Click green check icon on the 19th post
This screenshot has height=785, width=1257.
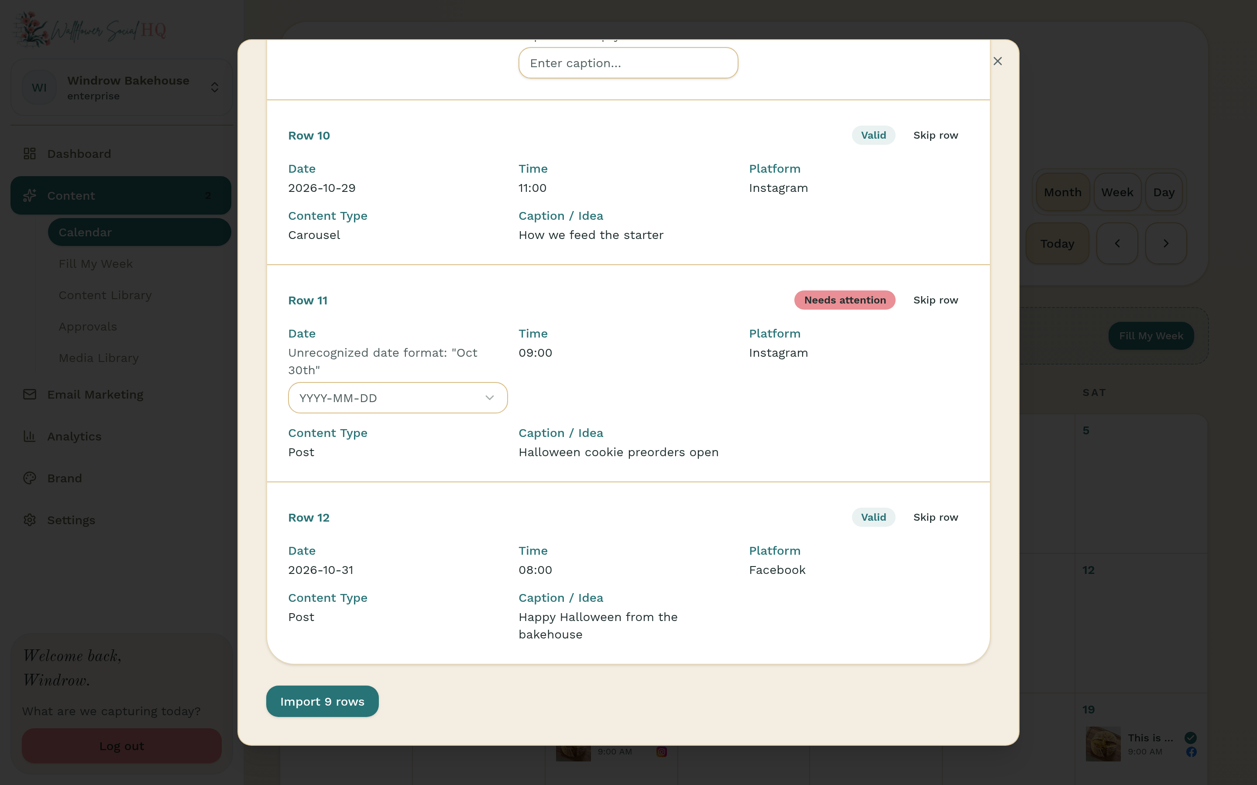(x=1191, y=738)
